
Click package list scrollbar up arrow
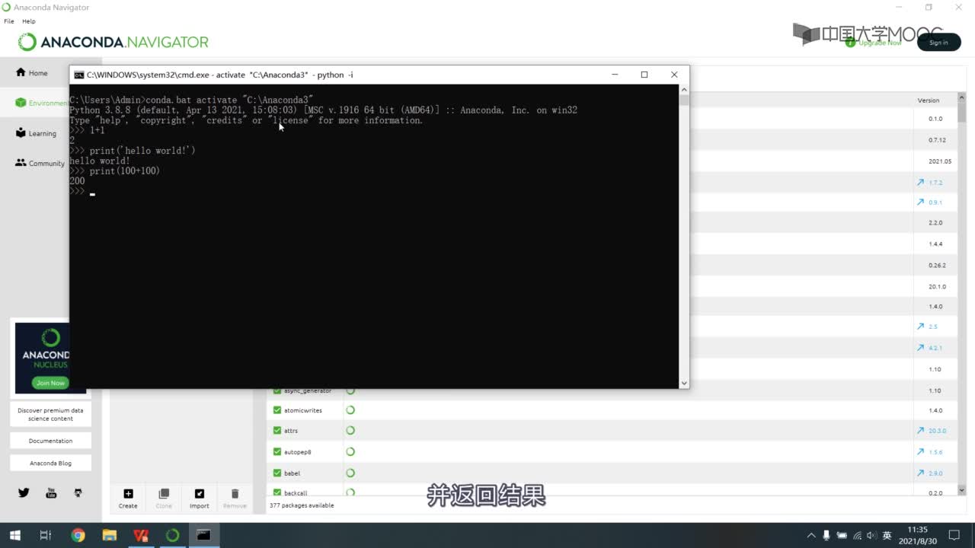[961, 99]
